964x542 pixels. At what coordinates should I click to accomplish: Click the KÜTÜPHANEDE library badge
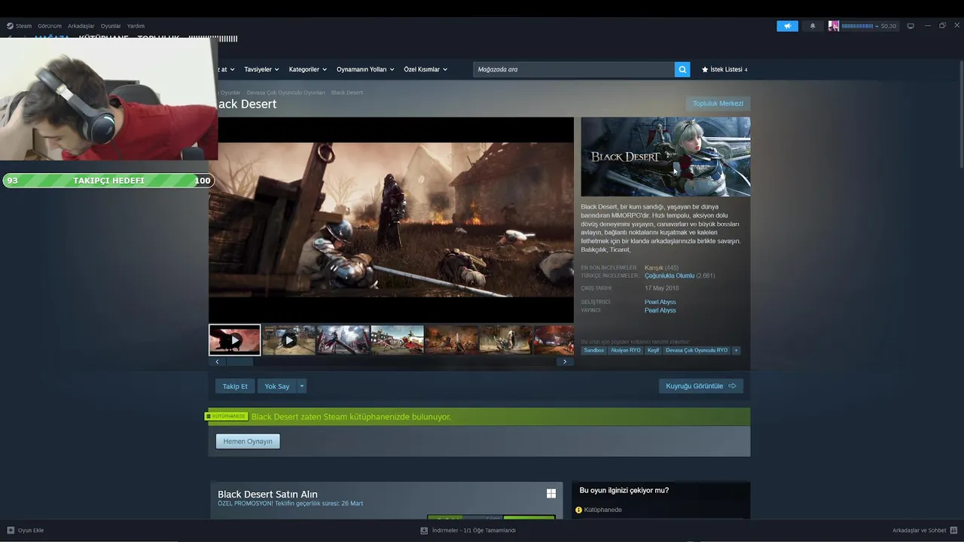click(226, 416)
